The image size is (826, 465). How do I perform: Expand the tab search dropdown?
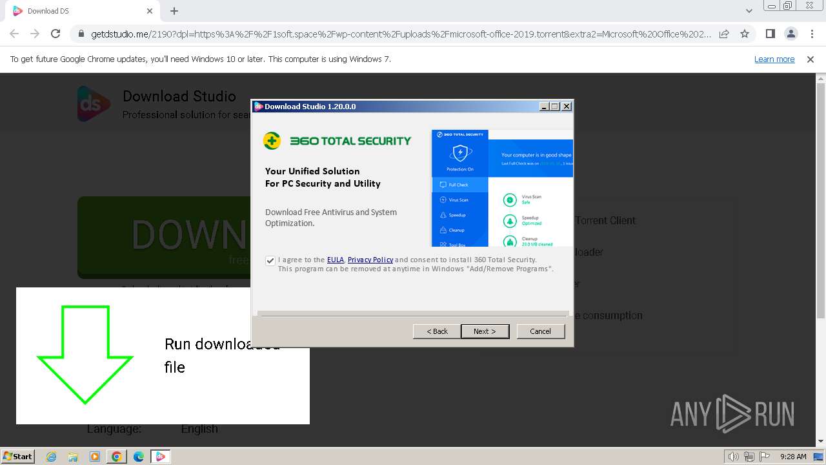pos(749,11)
